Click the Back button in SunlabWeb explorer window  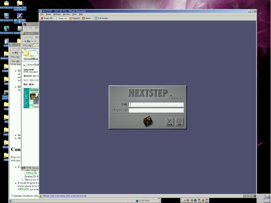pos(28,41)
